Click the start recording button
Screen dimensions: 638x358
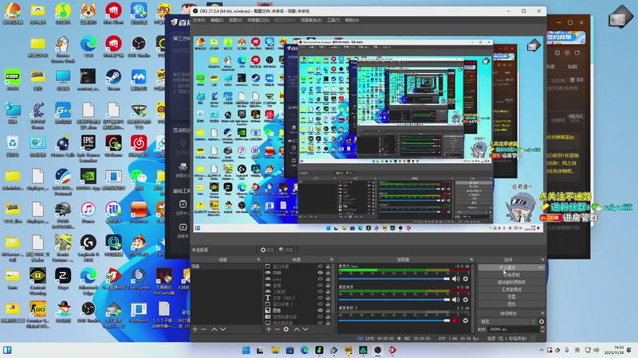(x=511, y=275)
